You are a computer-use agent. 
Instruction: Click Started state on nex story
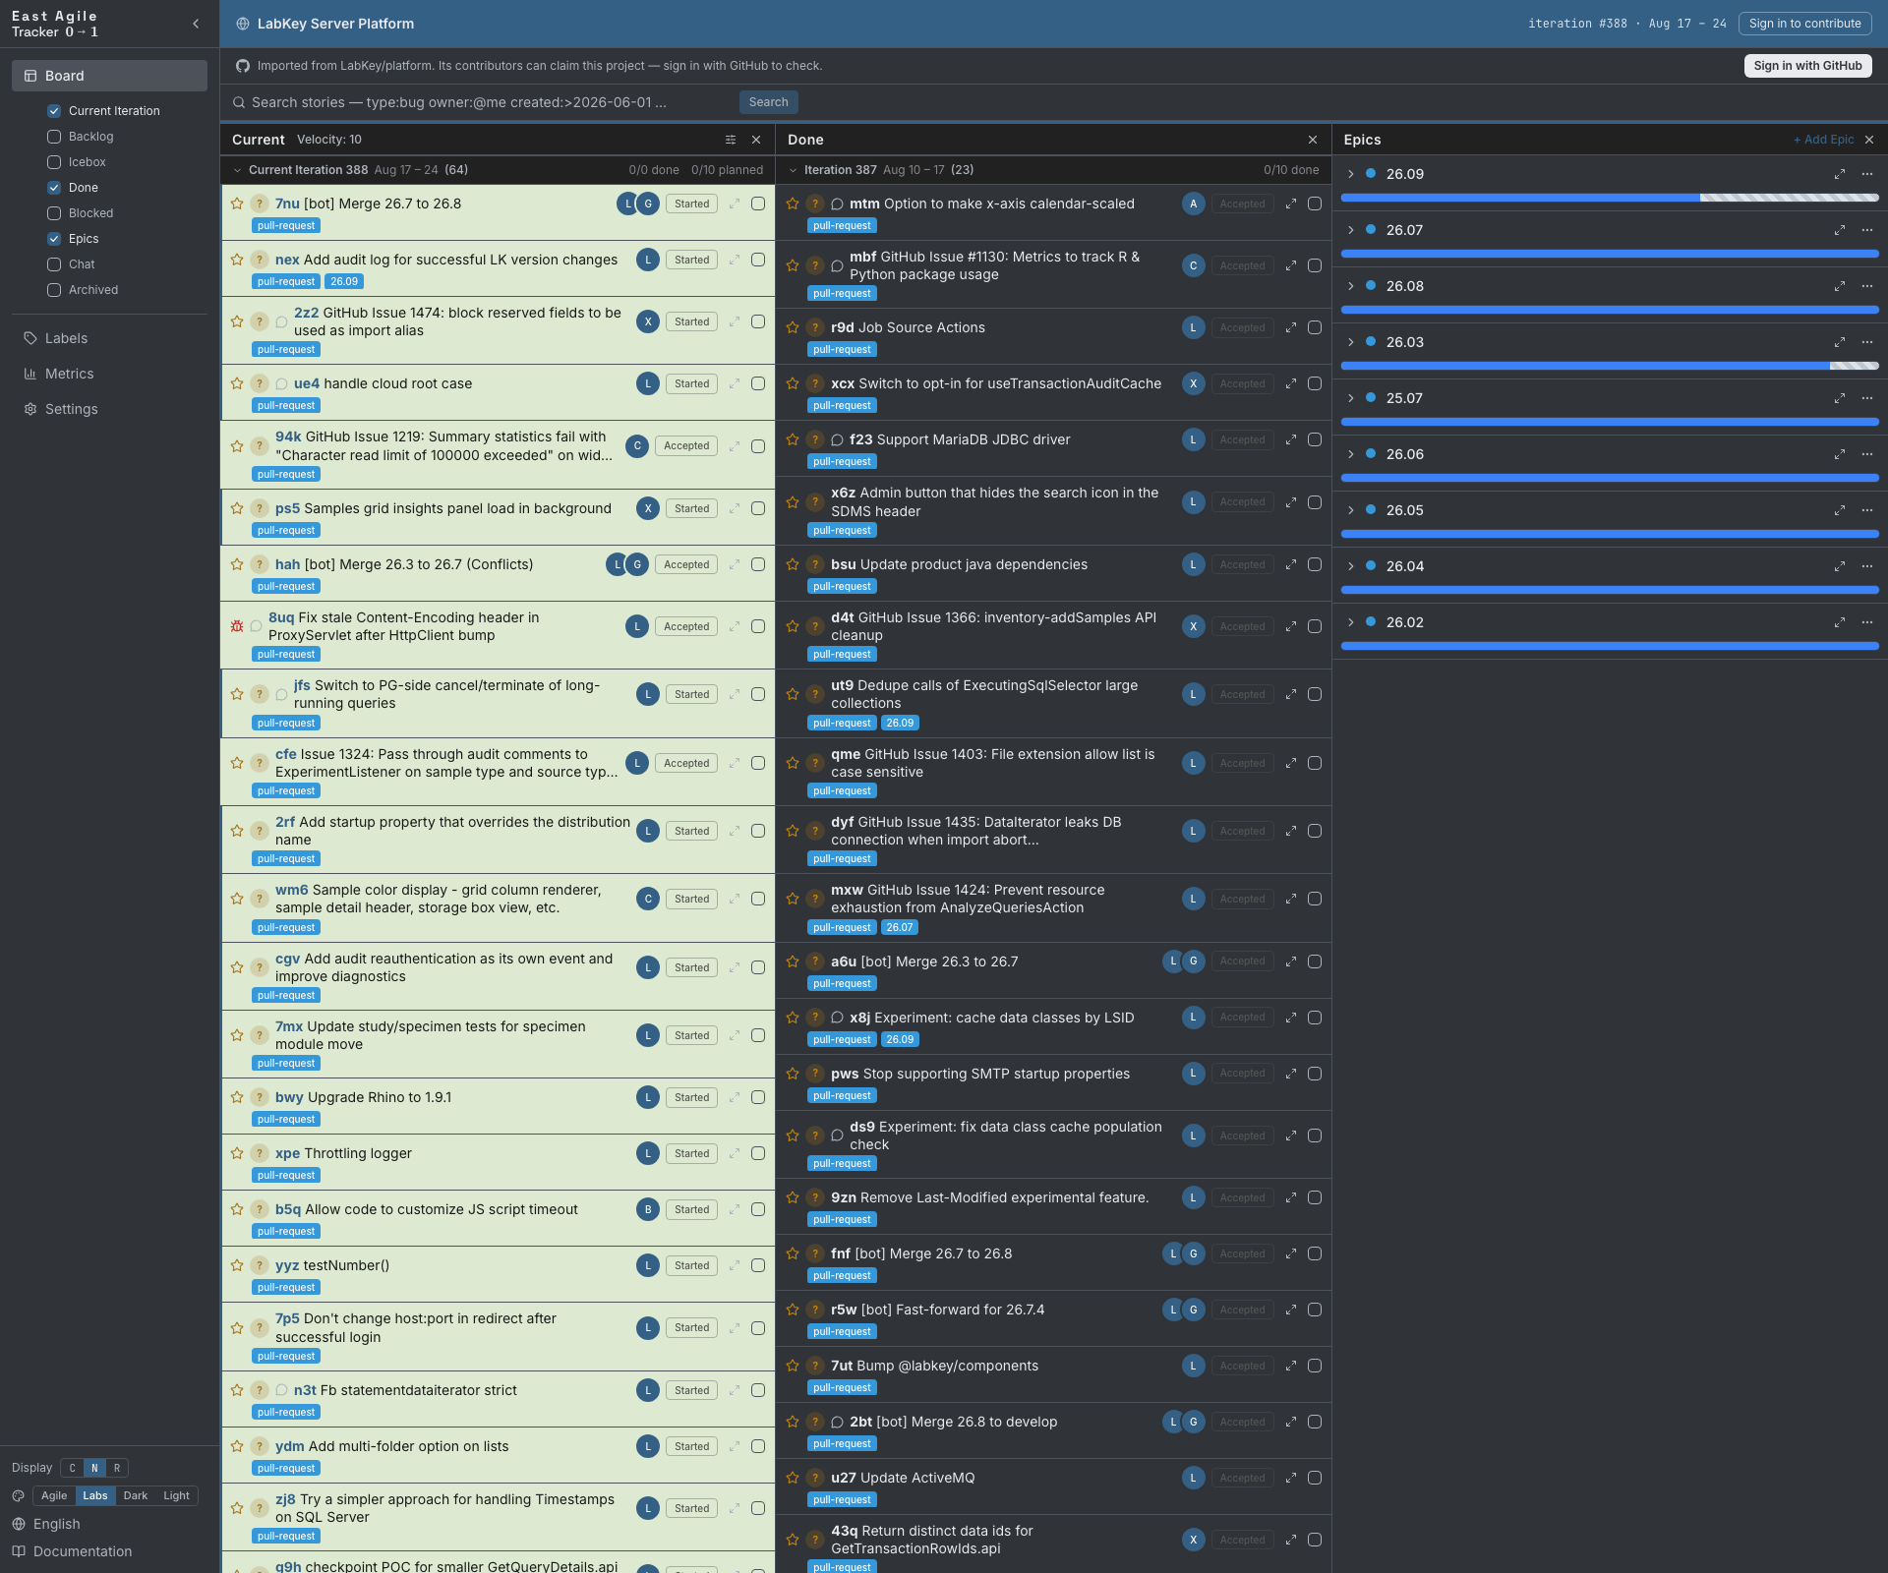[x=692, y=260]
